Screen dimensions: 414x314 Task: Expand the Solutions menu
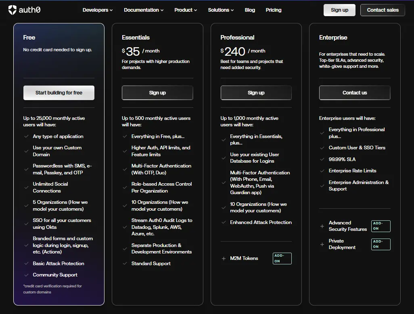[221, 10]
